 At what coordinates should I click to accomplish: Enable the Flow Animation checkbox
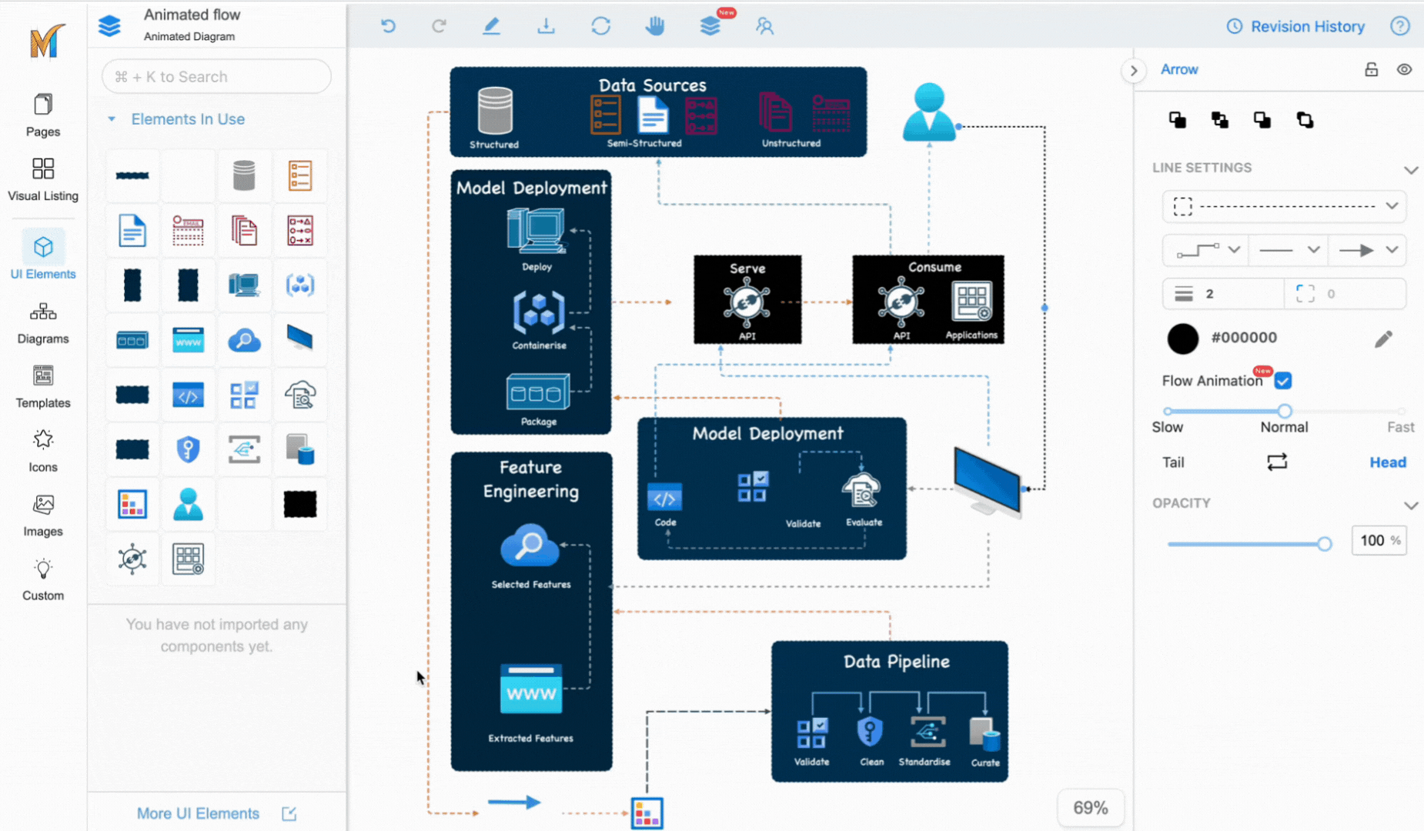[x=1282, y=381]
